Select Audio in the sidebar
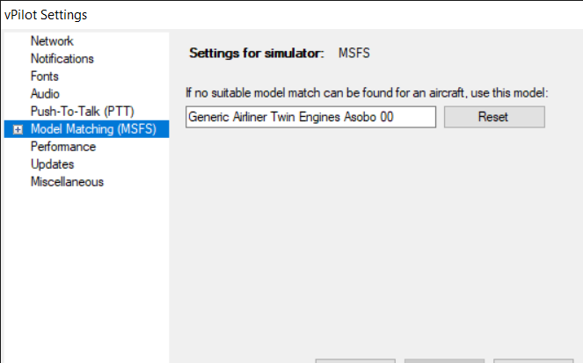This screenshot has height=363, width=583. 45,94
